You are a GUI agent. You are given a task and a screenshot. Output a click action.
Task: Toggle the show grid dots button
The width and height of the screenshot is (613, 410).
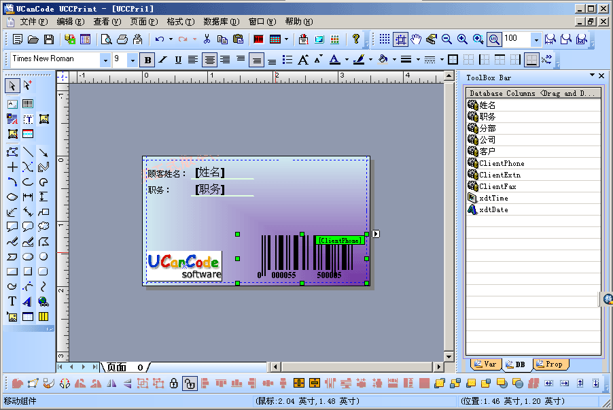[x=385, y=39]
